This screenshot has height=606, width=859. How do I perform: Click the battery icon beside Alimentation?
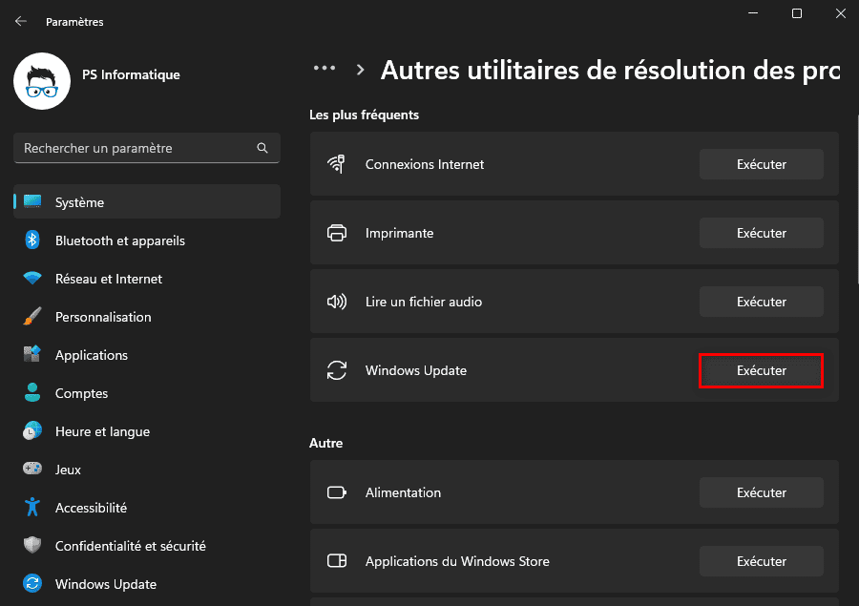click(336, 492)
